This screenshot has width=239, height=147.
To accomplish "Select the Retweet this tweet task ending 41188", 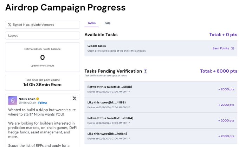I will pyautogui.click(x=161, y=89).
